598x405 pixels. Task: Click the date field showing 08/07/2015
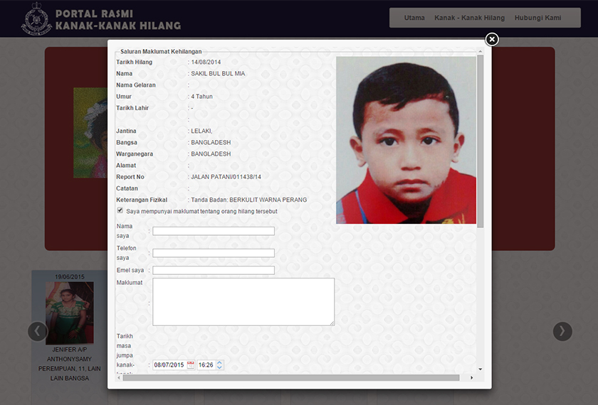point(169,364)
